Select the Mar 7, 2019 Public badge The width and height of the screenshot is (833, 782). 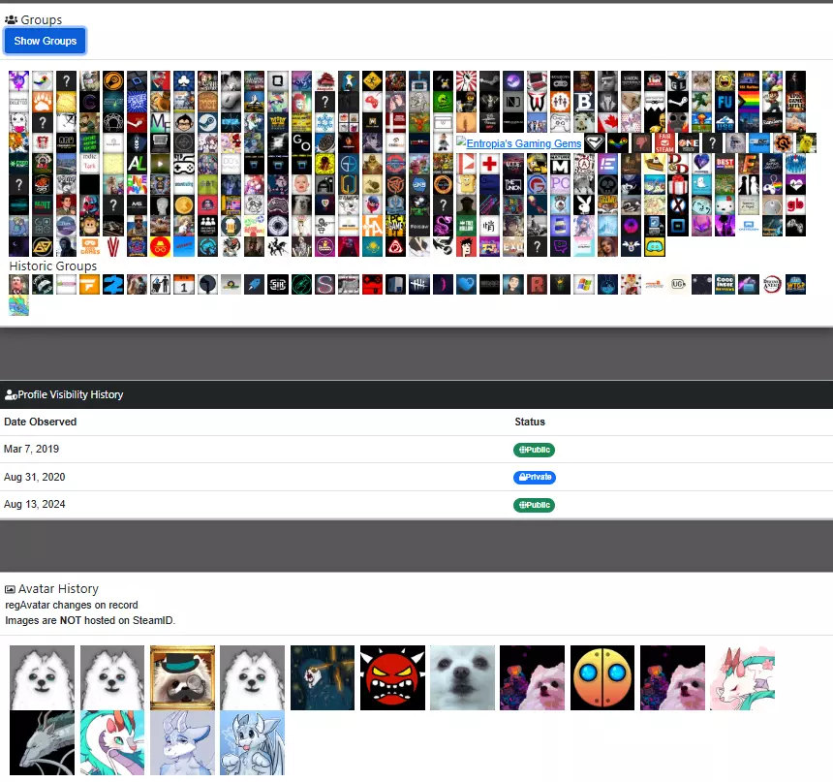[534, 450]
